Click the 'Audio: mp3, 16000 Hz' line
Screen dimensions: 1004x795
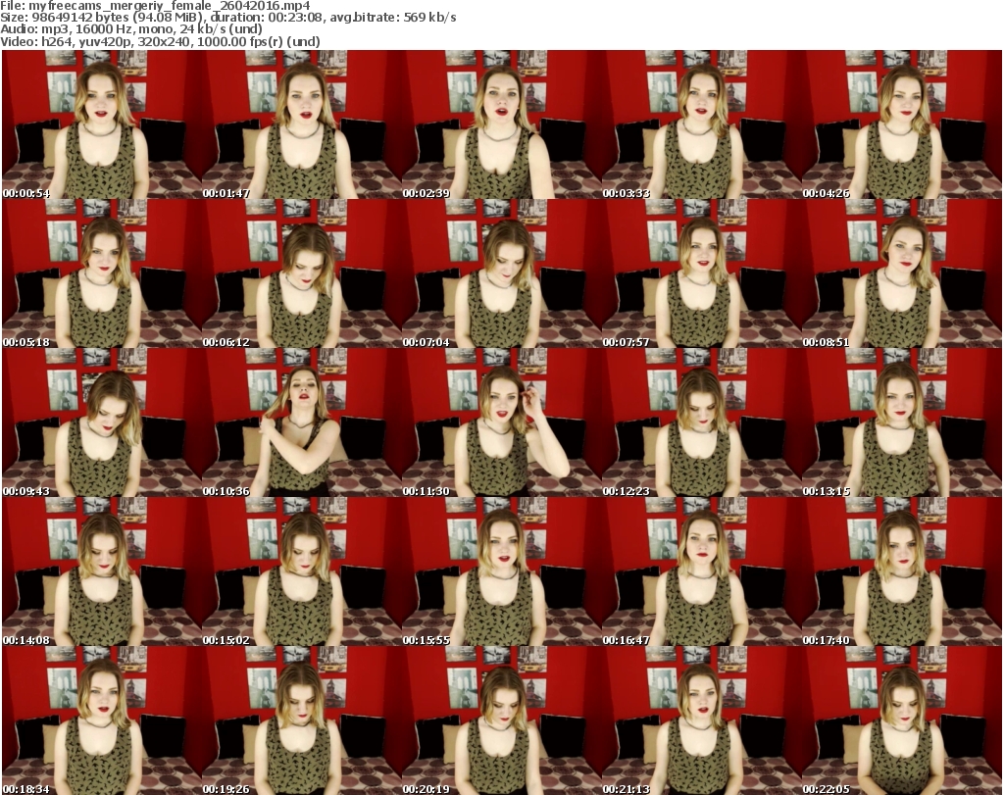pyautogui.click(x=131, y=29)
